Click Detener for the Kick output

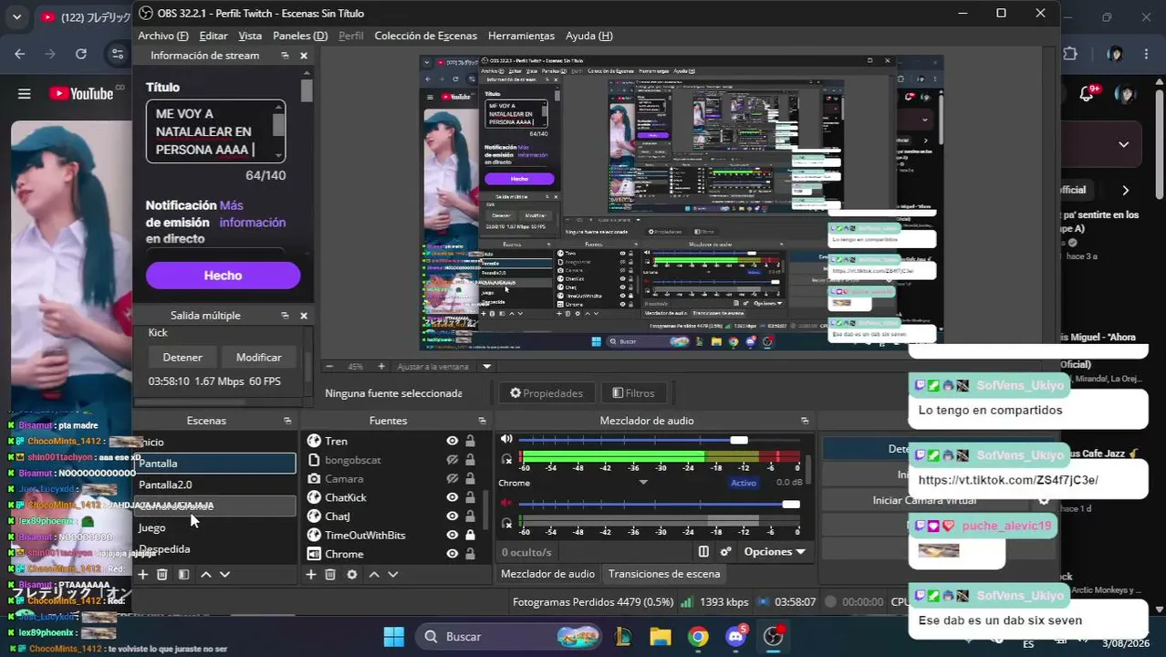[x=182, y=357]
